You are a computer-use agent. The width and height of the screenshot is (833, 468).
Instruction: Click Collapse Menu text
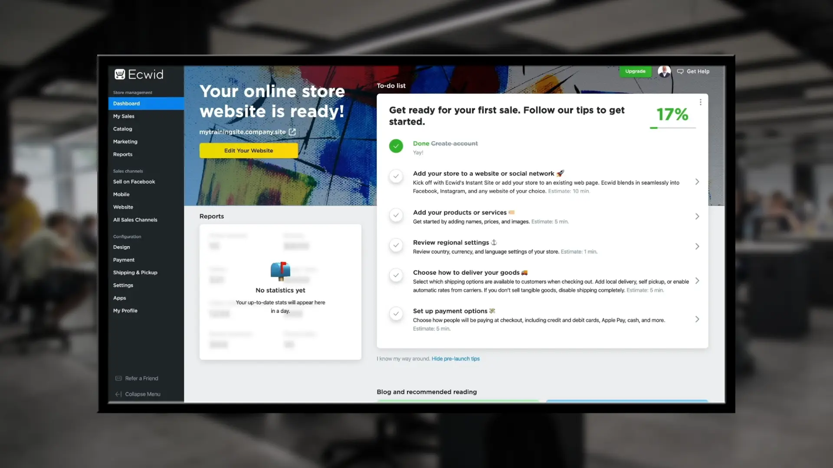coord(143,394)
